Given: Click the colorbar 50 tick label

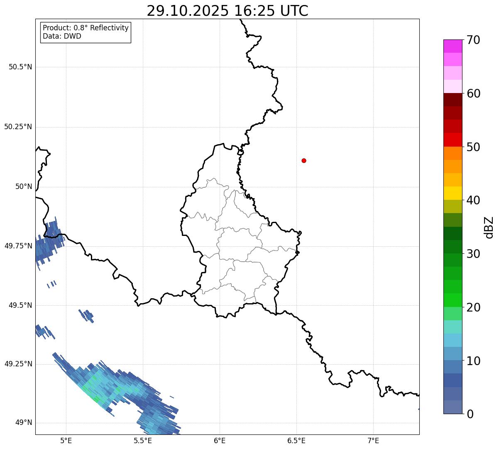Looking at the screenshot, I should 473,147.
